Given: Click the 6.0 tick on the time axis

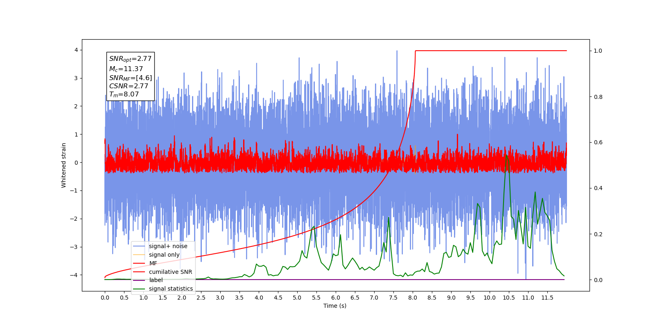Looking at the screenshot, I should (x=336, y=298).
